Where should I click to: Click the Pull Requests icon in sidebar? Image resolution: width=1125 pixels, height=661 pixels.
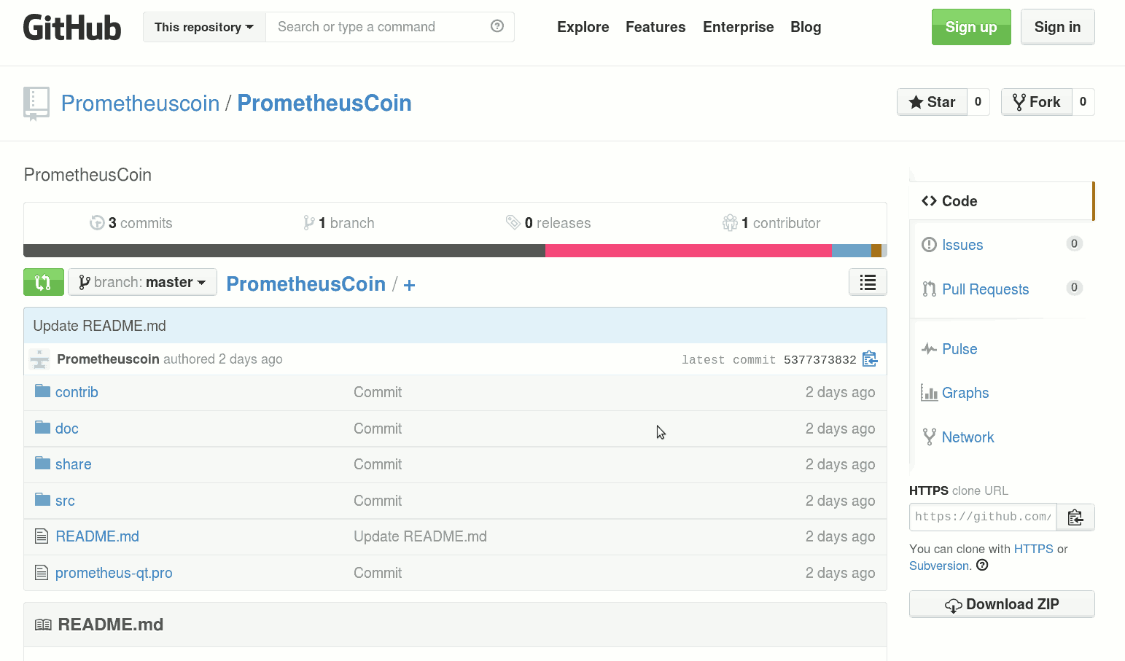coord(929,289)
